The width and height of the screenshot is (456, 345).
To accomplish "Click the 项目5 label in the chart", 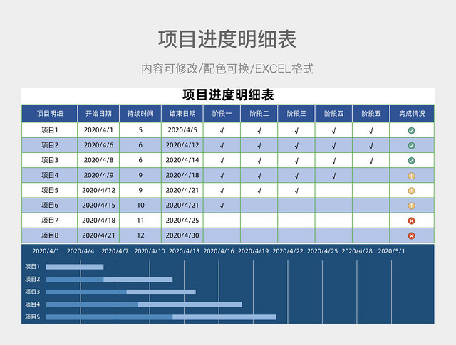I will 32,317.
